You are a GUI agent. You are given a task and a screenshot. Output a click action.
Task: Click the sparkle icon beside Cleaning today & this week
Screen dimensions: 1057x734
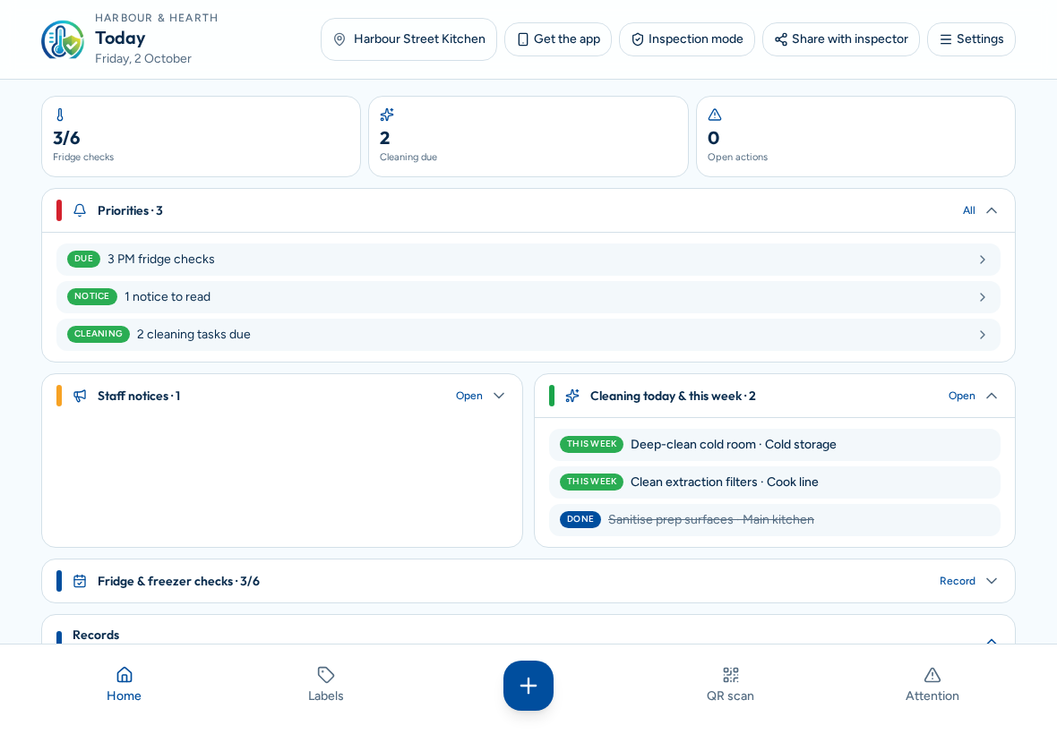(x=572, y=396)
